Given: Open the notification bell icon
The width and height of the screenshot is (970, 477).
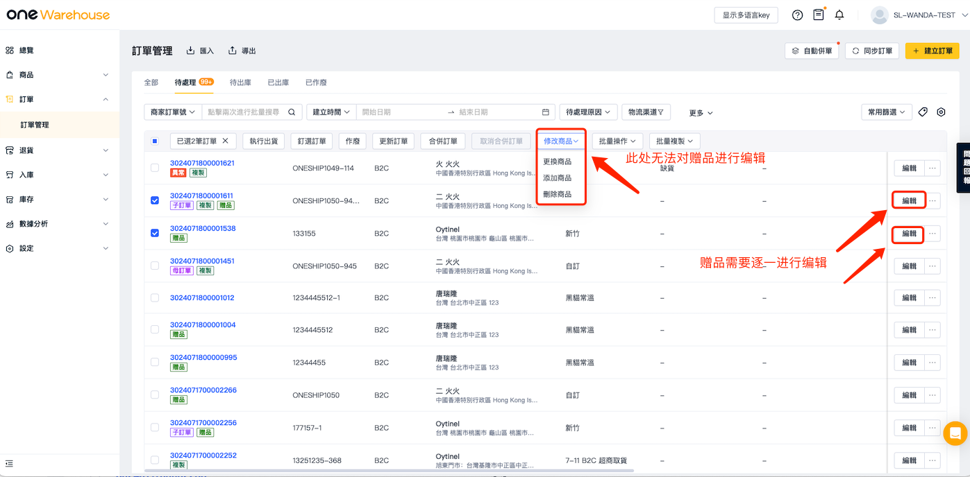Looking at the screenshot, I should [x=839, y=15].
